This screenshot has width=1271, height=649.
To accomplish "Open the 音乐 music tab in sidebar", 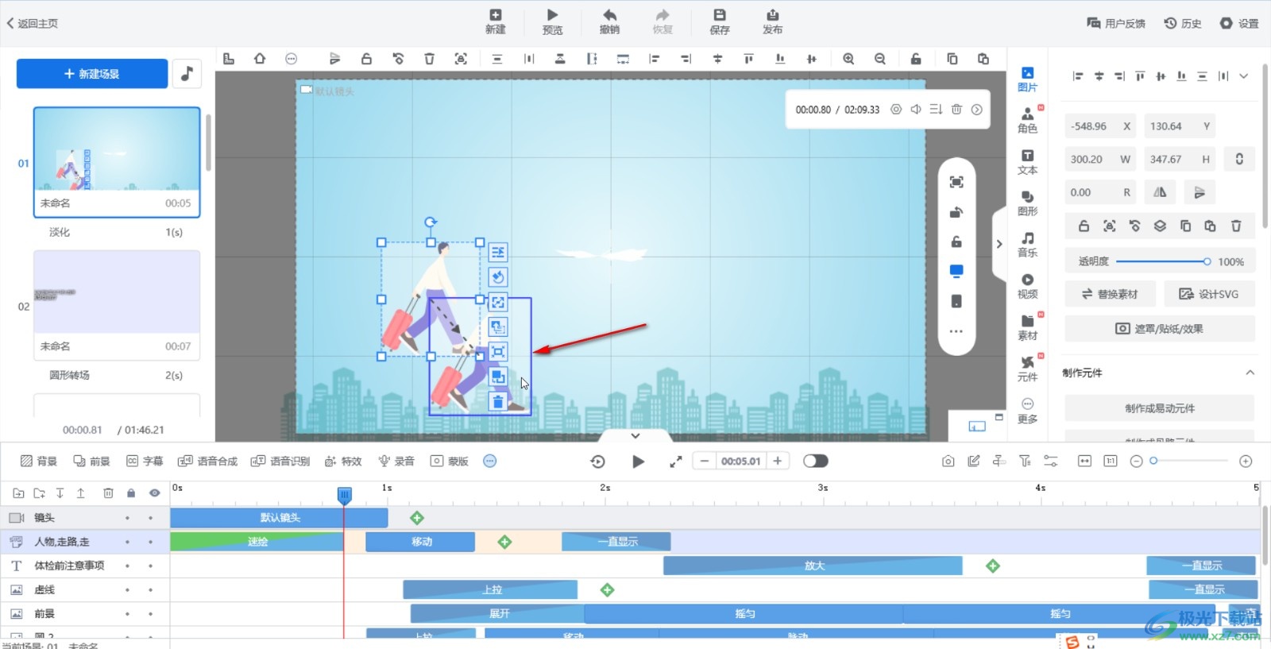I will pyautogui.click(x=1027, y=245).
